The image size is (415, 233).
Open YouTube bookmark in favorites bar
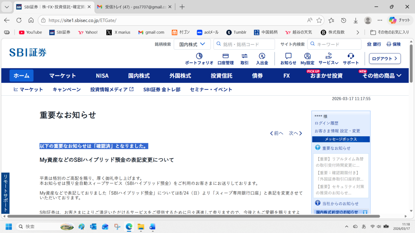pyautogui.click(x=30, y=32)
